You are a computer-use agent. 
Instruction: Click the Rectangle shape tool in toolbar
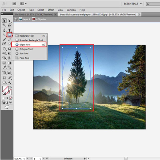point(10,35)
